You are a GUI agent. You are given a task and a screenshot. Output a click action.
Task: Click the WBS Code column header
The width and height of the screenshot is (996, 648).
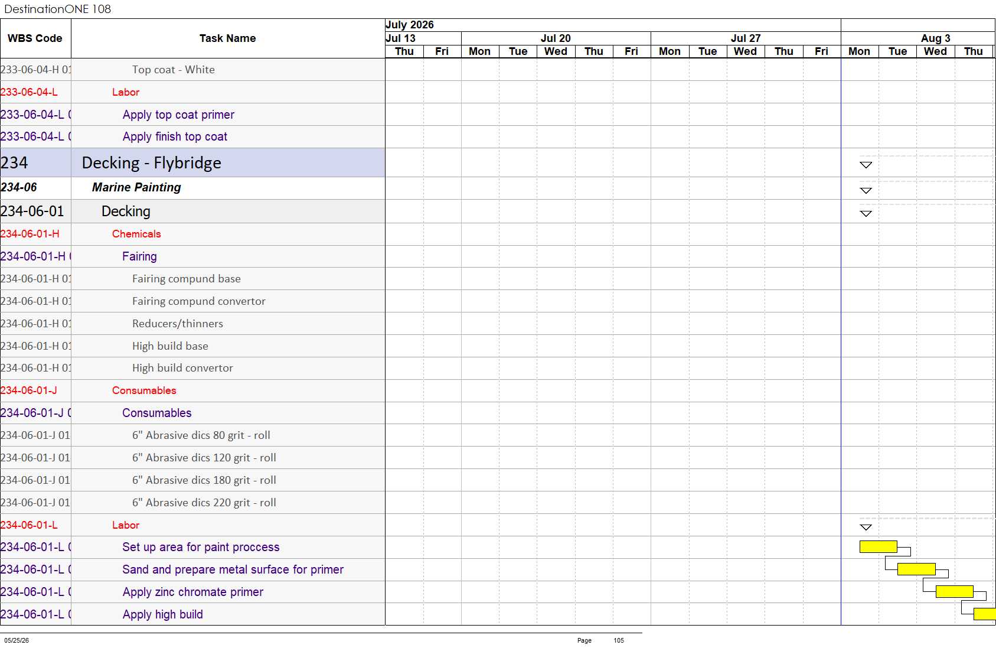tap(35, 38)
